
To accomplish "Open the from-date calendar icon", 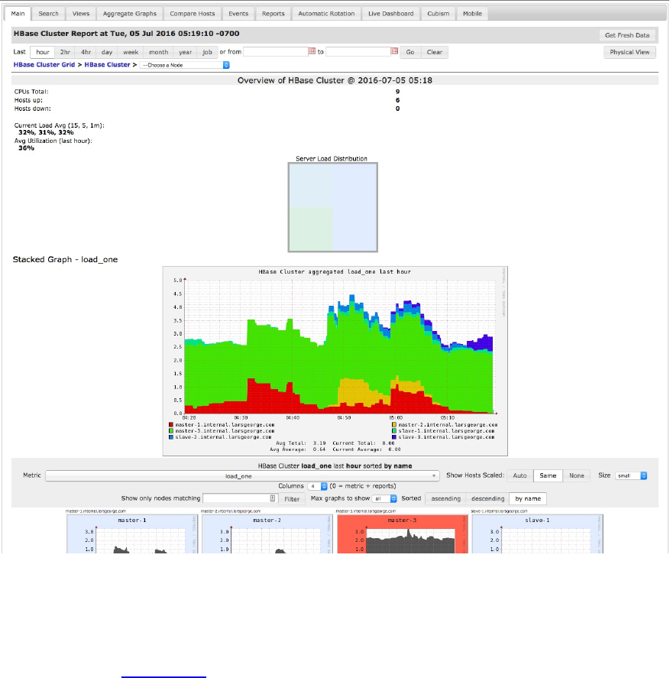I will pos(312,51).
